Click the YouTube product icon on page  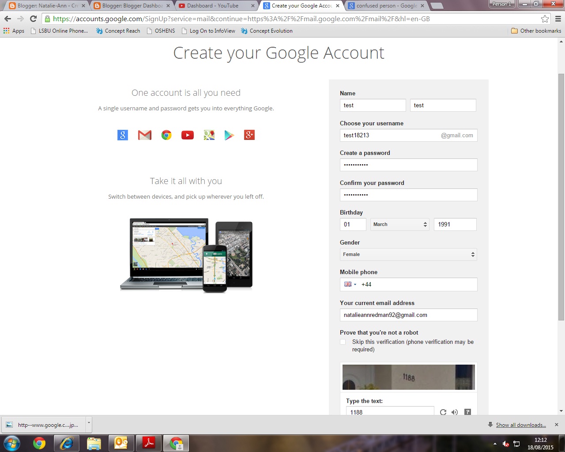tap(188, 135)
